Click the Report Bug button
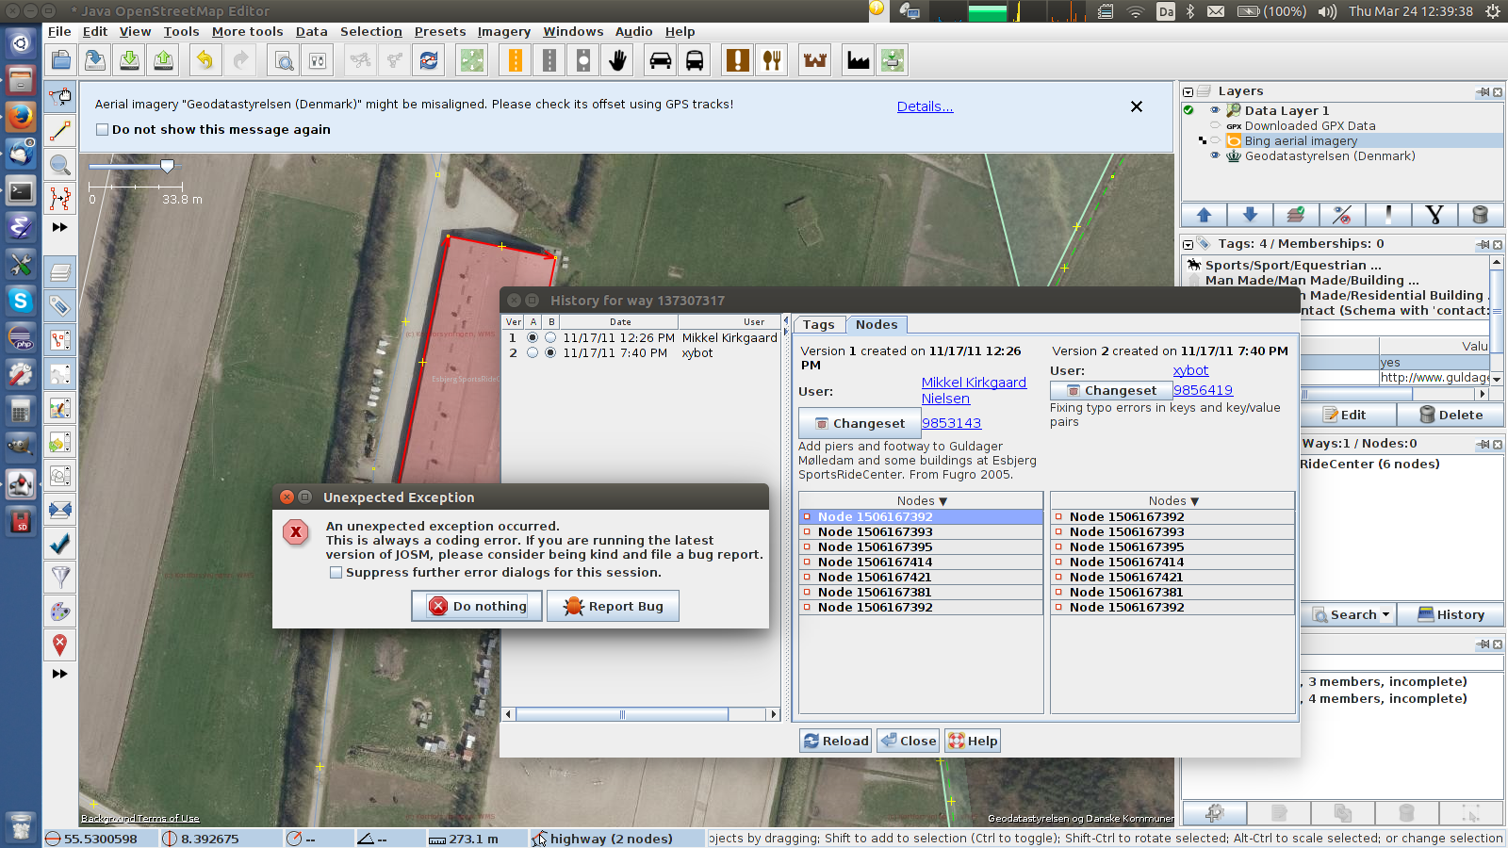1508x848 pixels. (613, 607)
